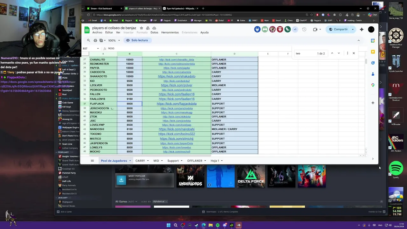Switch to the OFFLANER sheet tab
Screen dimensions: 407x229
tap(195, 161)
